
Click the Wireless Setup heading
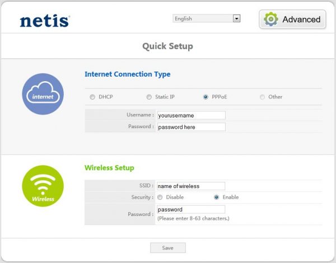109,167
